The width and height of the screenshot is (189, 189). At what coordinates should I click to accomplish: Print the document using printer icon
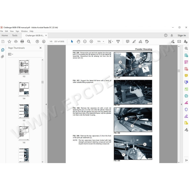[22, 41]
